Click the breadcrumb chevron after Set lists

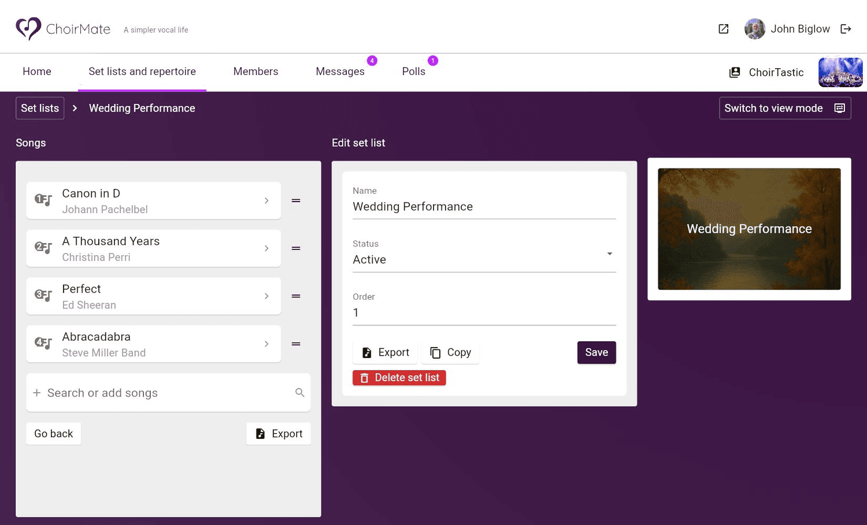(75, 108)
